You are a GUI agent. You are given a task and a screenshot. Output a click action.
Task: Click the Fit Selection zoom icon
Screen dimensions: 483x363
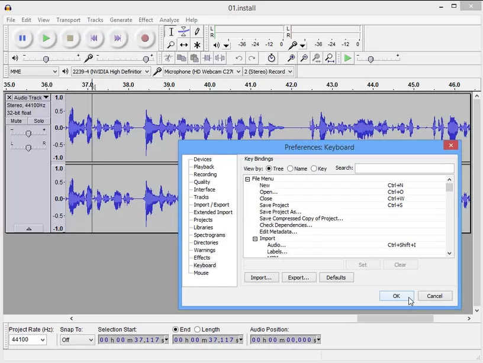coord(316,58)
